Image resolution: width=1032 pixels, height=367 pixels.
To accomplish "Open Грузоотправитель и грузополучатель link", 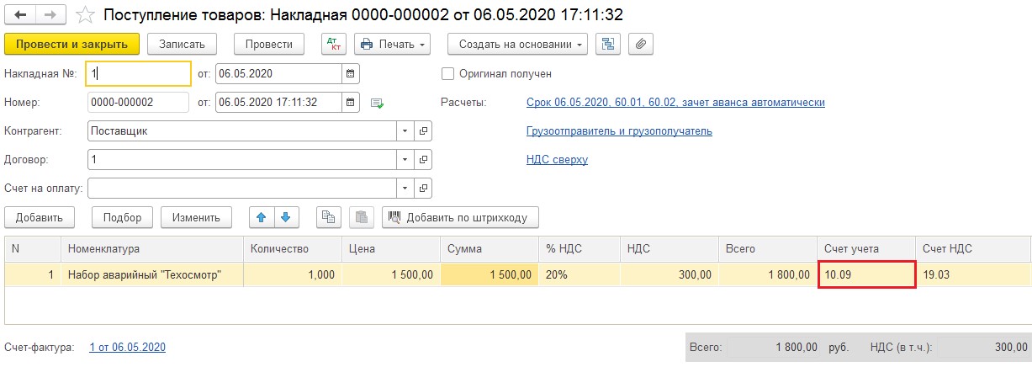I will (x=618, y=130).
